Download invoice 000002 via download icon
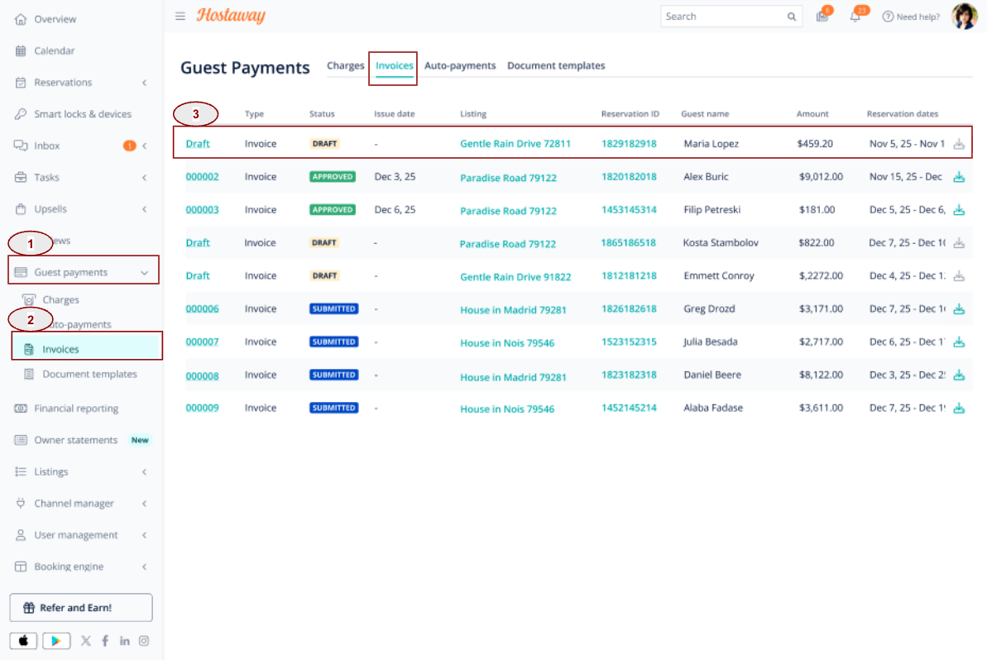 959,177
